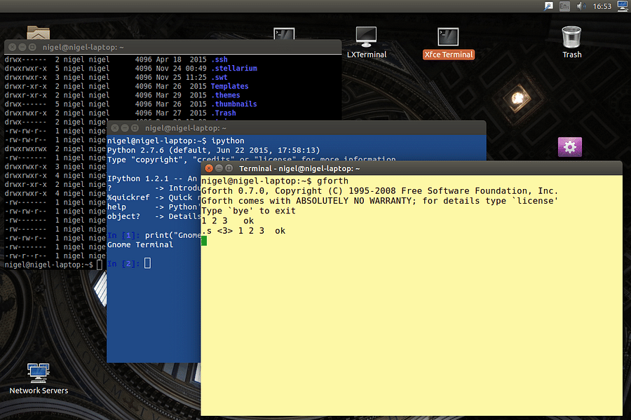Screen dimensions: 631x420
Task: Select the magnifier tool icon in the panel
Action: (550, 6)
